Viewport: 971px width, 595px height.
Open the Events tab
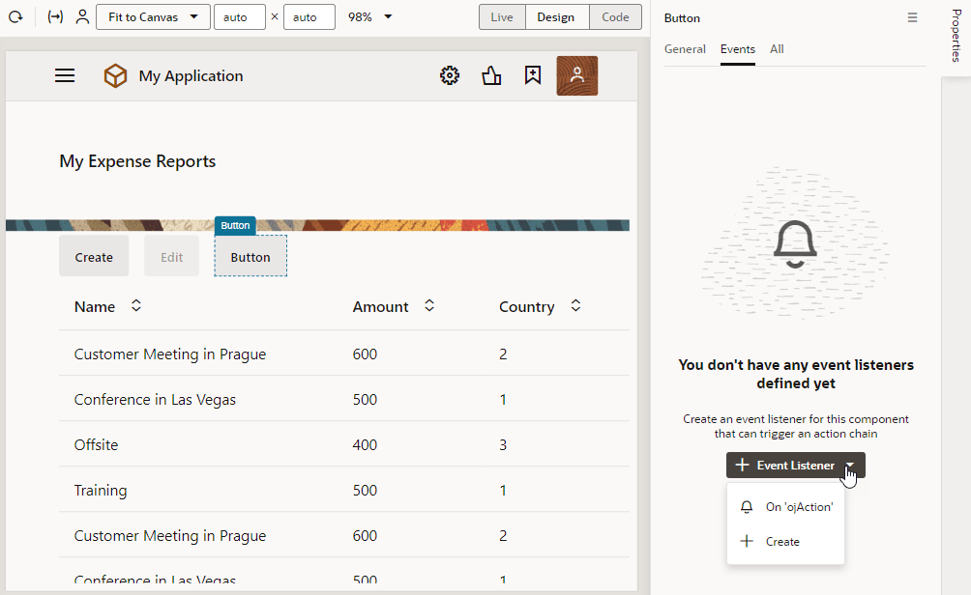[x=738, y=49]
